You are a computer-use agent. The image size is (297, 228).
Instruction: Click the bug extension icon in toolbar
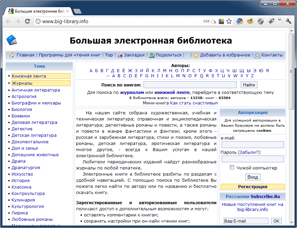coord(271,21)
